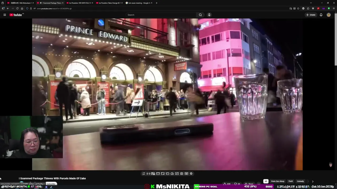Click the speedometer playback speed icon
337x189 pixels.
point(172,174)
